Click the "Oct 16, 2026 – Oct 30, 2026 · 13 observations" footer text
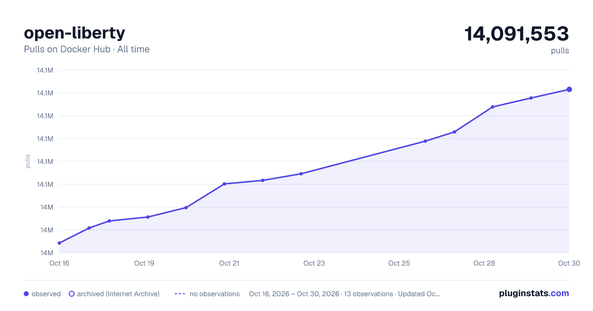The image size is (593, 311). pos(321,294)
